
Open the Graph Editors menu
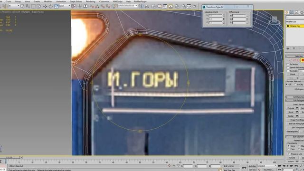(76, 1)
